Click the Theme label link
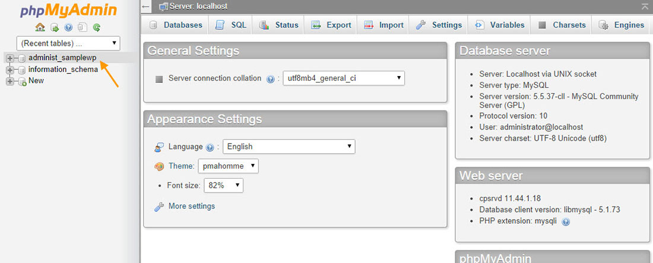Viewport: 653px width, 263px height. coord(182,166)
